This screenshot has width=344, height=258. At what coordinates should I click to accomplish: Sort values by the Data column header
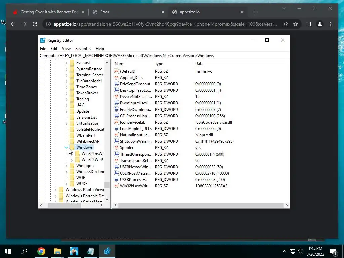241,64
